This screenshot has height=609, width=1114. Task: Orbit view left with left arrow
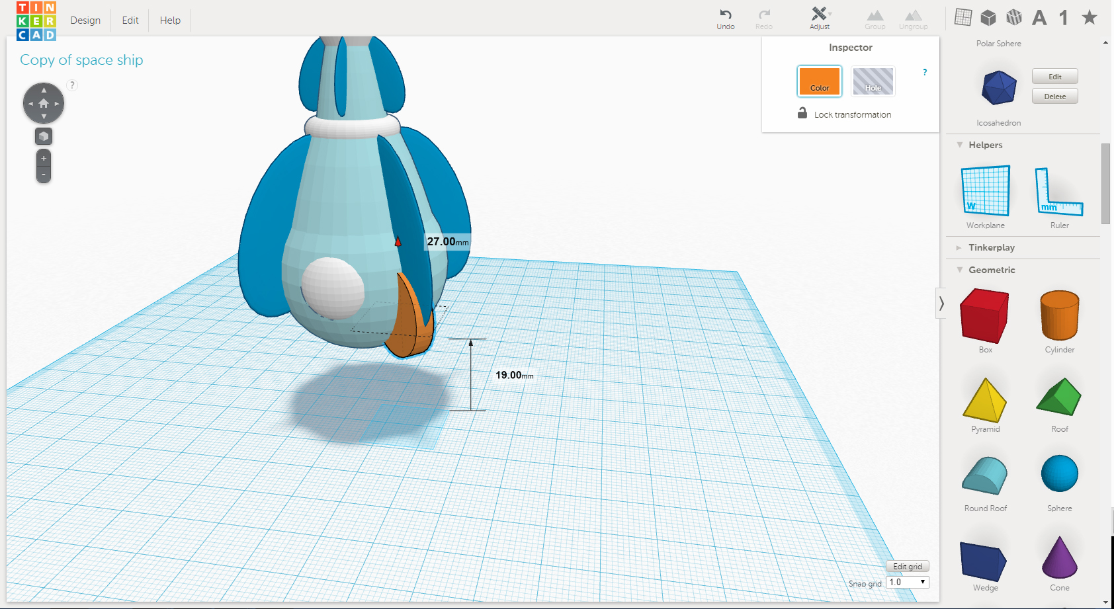click(30, 104)
